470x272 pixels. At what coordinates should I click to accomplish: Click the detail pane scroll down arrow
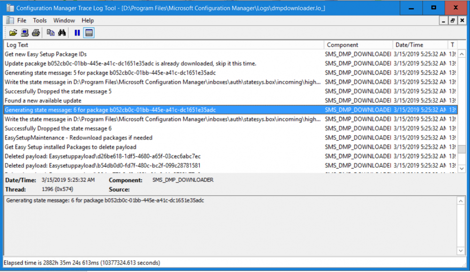(x=461, y=251)
